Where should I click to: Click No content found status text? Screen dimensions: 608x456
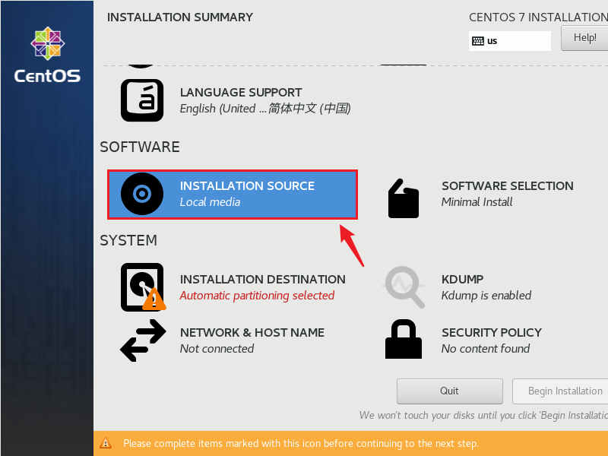point(486,349)
